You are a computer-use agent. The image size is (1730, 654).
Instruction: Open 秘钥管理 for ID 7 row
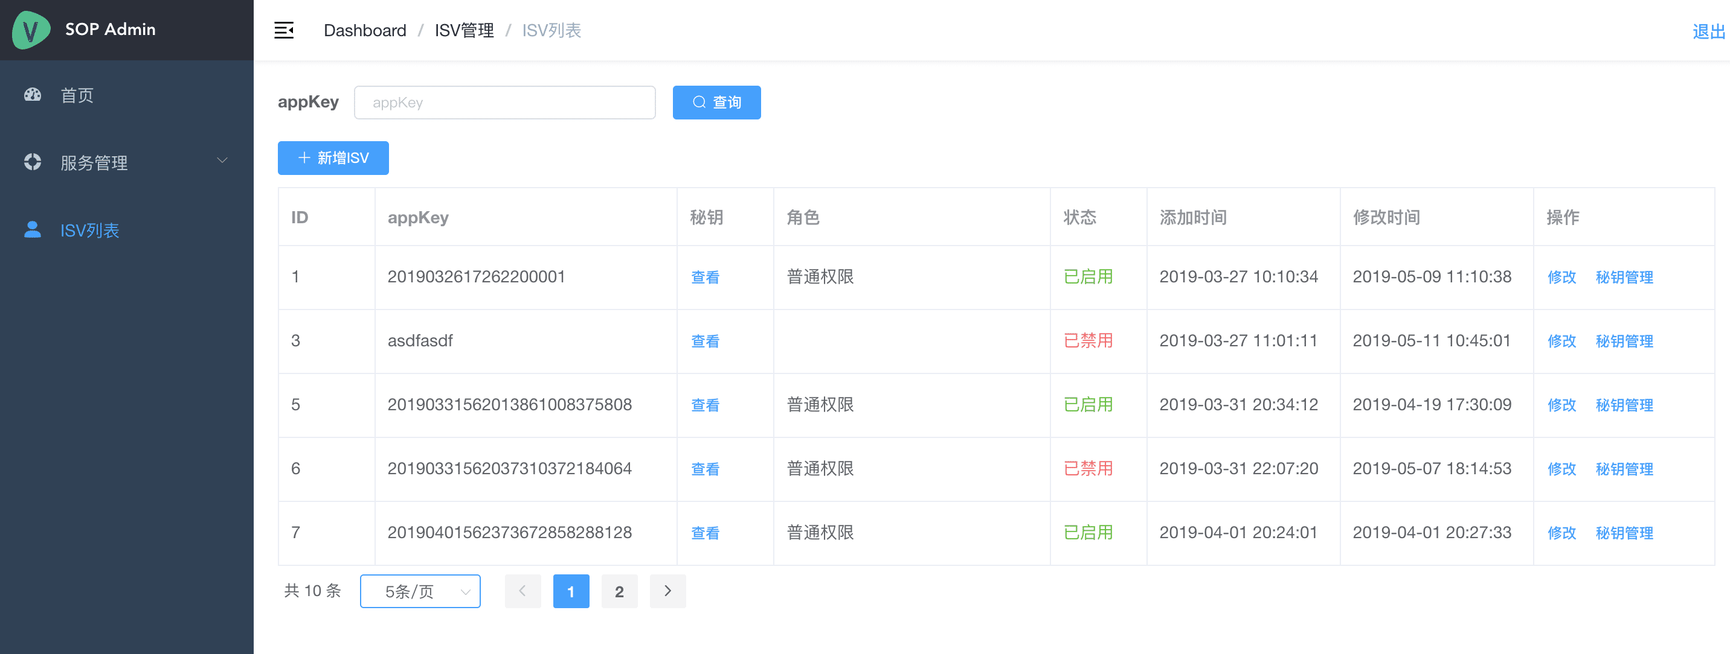1624,533
